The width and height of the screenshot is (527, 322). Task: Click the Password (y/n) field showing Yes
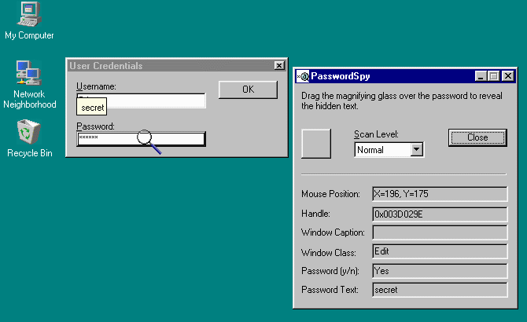click(x=439, y=271)
